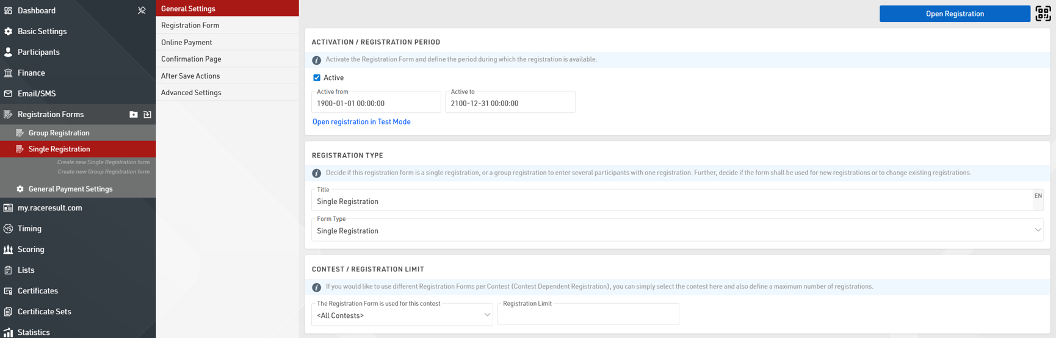This screenshot has width=1056, height=338.
Task: Click the Finance bank icon
Action: 8,73
